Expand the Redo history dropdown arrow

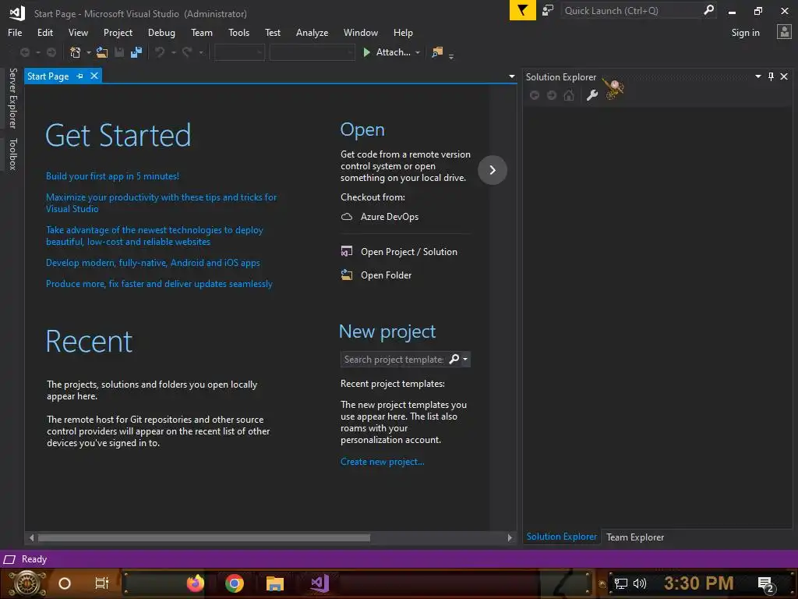pos(200,52)
